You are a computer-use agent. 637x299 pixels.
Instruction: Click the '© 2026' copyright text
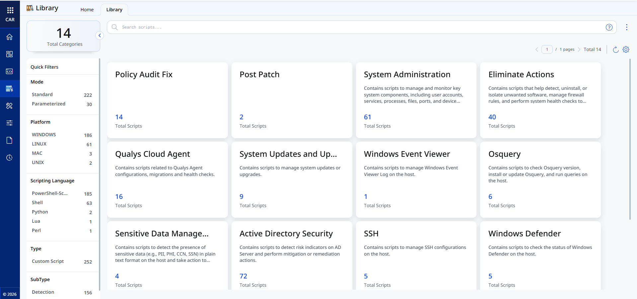pyautogui.click(x=10, y=294)
